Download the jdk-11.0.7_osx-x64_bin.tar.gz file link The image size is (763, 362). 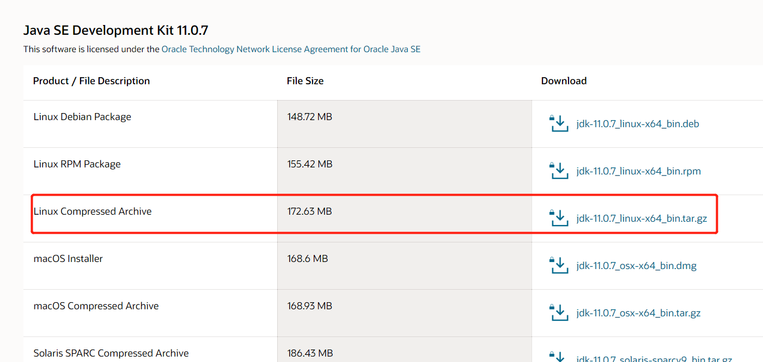click(638, 313)
